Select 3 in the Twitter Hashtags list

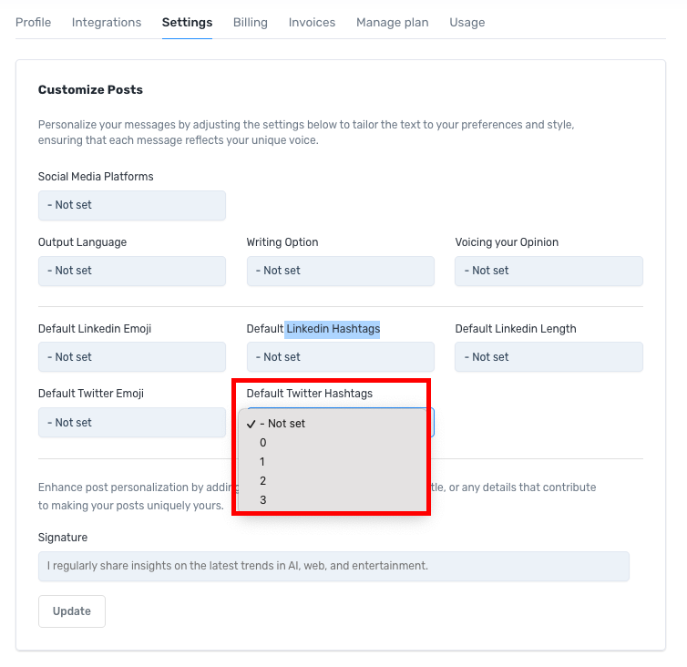click(263, 500)
